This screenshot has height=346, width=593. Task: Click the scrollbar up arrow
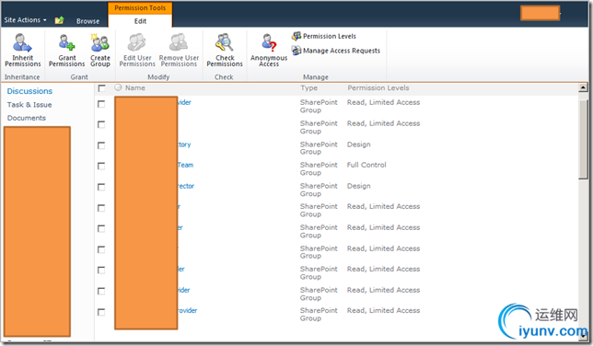583,87
